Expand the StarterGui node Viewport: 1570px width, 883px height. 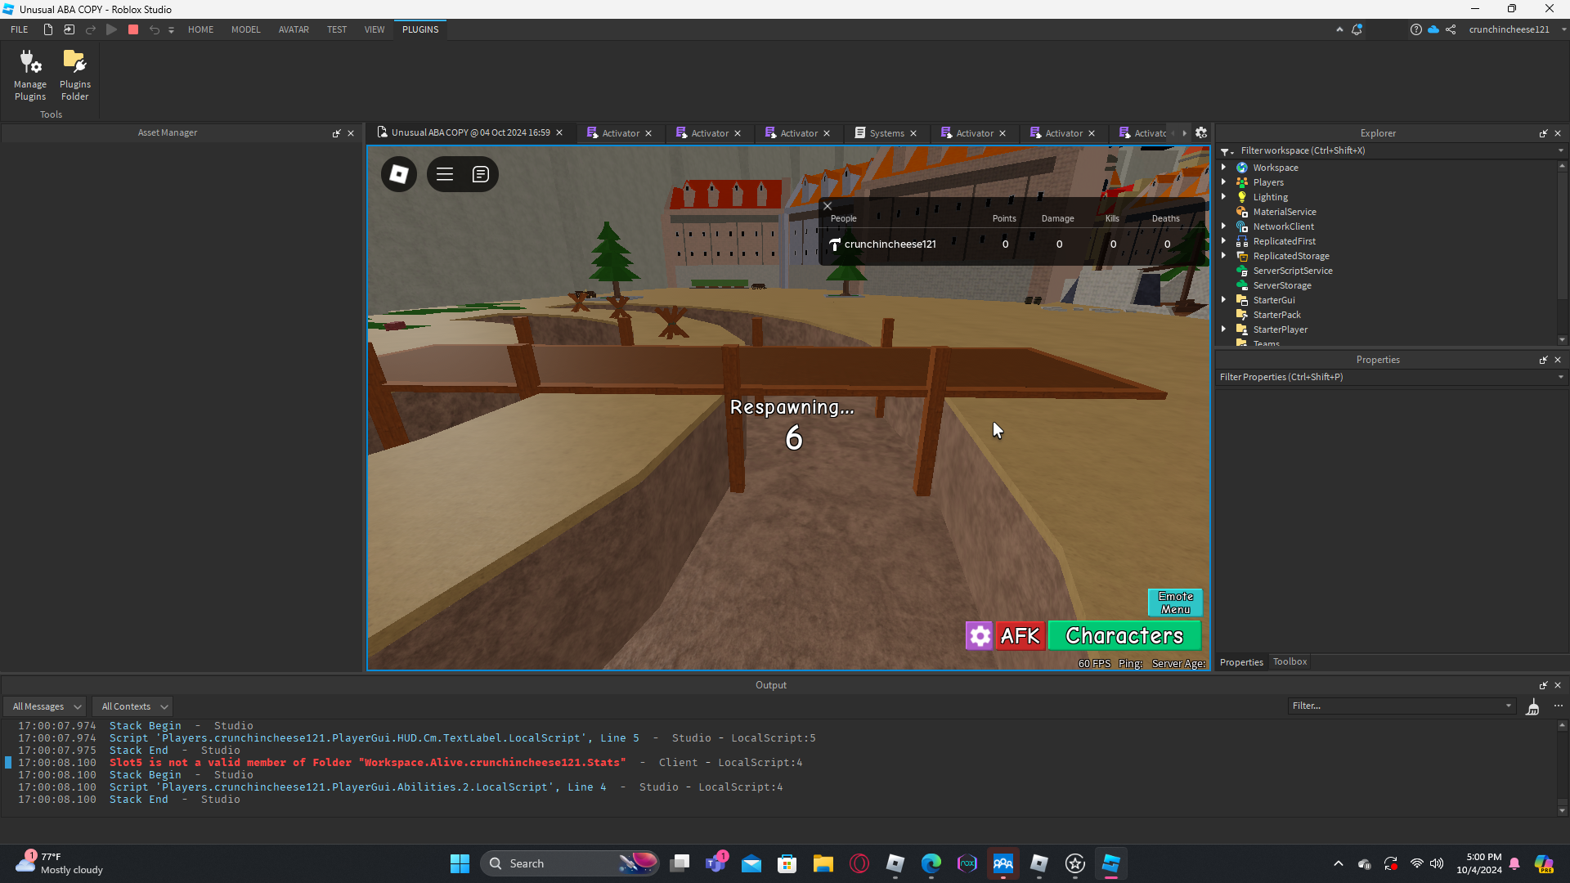coord(1224,299)
